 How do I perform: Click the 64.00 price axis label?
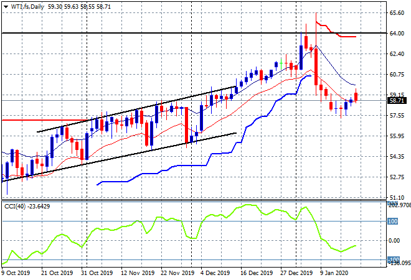[x=397, y=33]
